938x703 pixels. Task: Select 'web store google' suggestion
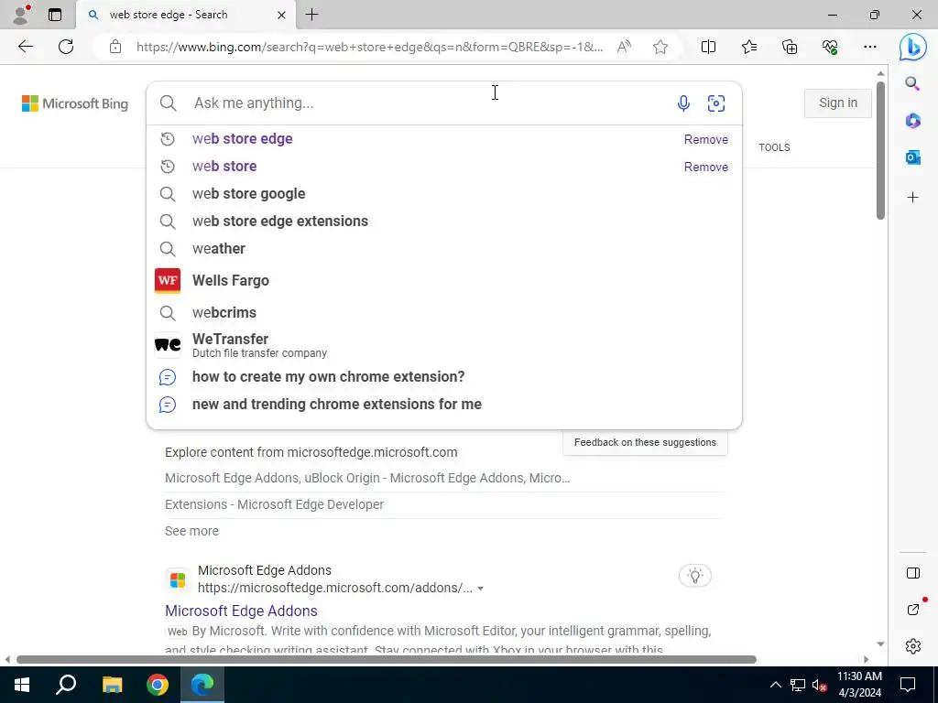444,194
